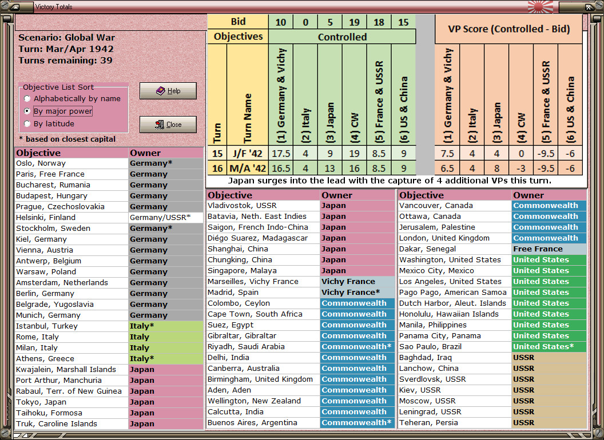Select the M/A '42 turn row
Image resolution: width=604 pixels, height=440 pixels.
(395, 168)
